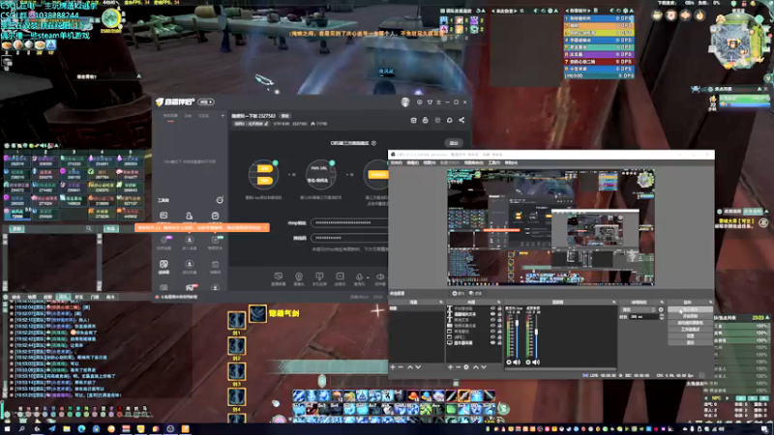Click Stop Streaming button in OBS controls
774x435 pixels.
pos(690,309)
